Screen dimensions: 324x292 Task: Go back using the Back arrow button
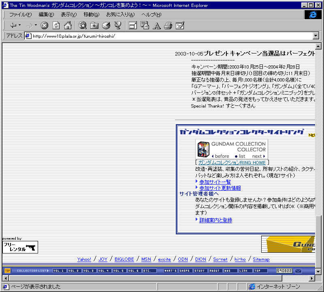[x=13, y=26]
